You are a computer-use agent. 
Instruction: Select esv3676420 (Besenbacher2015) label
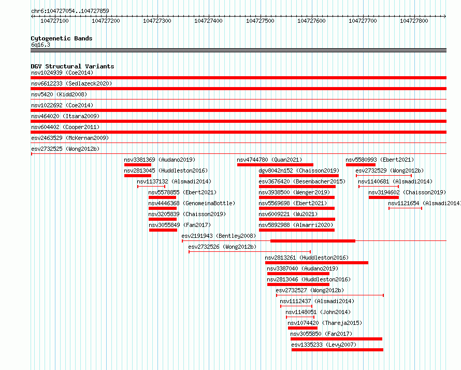click(302, 181)
